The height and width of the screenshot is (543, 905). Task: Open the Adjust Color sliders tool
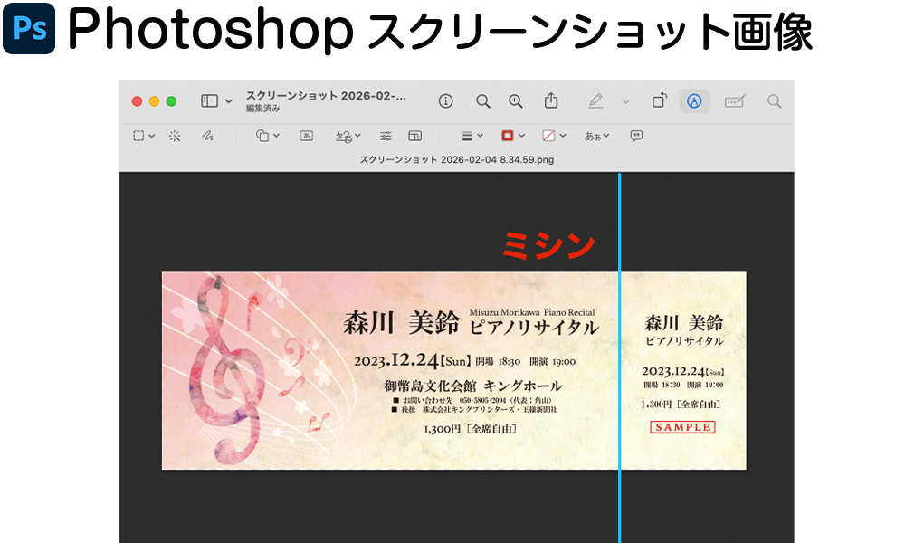coord(386,136)
